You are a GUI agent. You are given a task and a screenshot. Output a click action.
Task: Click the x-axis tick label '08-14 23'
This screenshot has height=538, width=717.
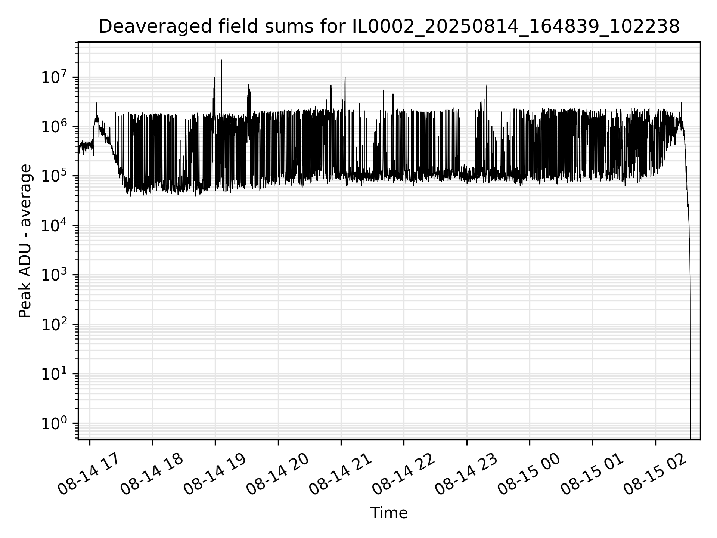tap(466, 474)
